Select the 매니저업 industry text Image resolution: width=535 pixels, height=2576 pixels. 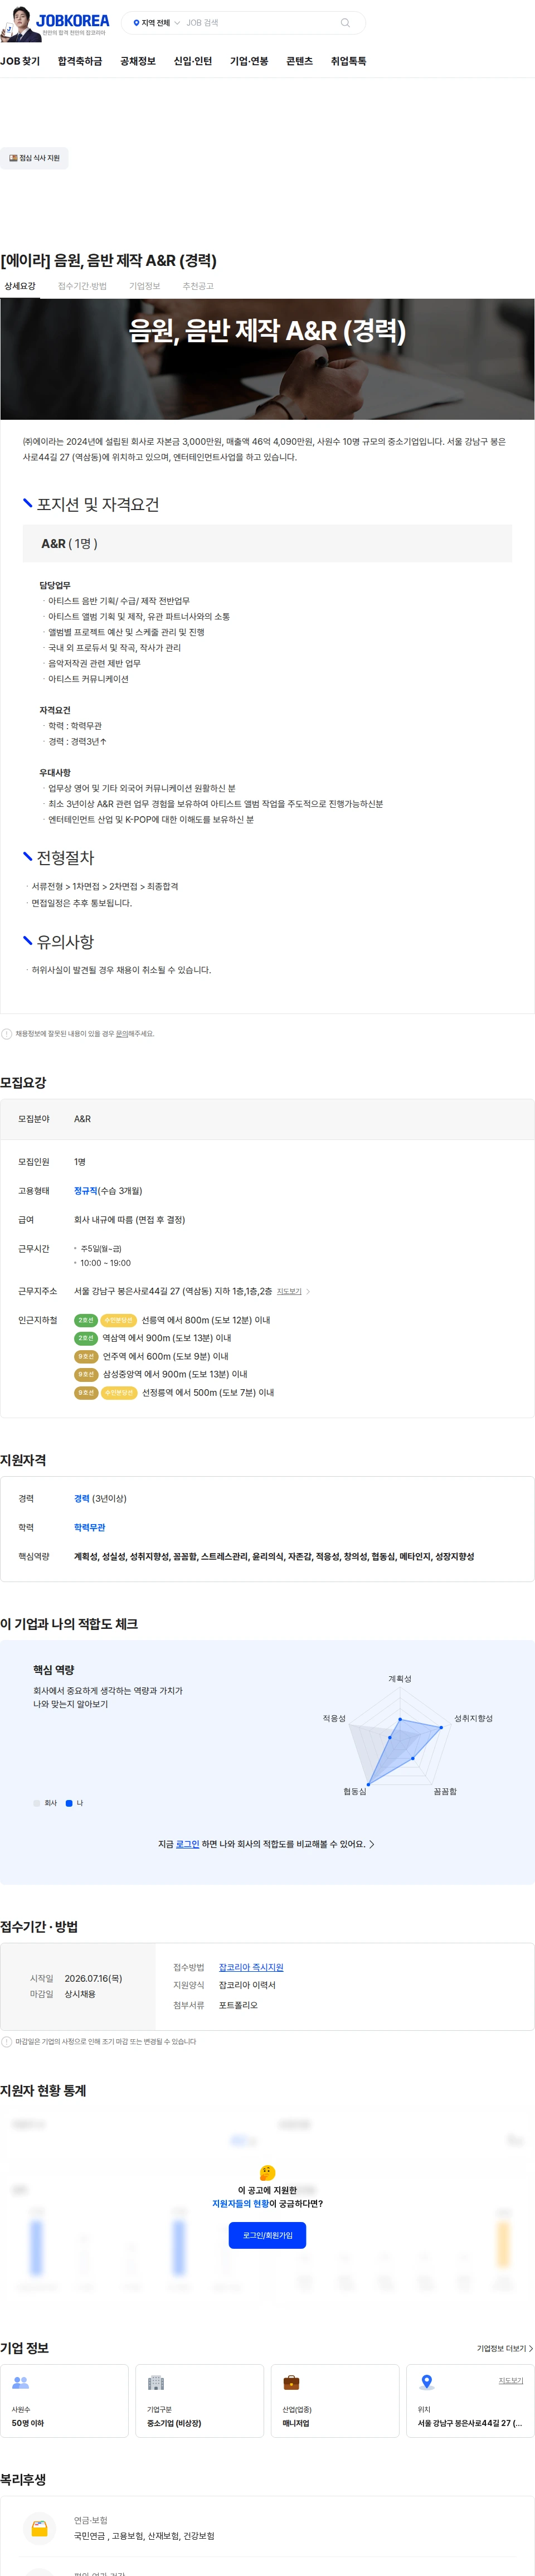(x=296, y=2423)
